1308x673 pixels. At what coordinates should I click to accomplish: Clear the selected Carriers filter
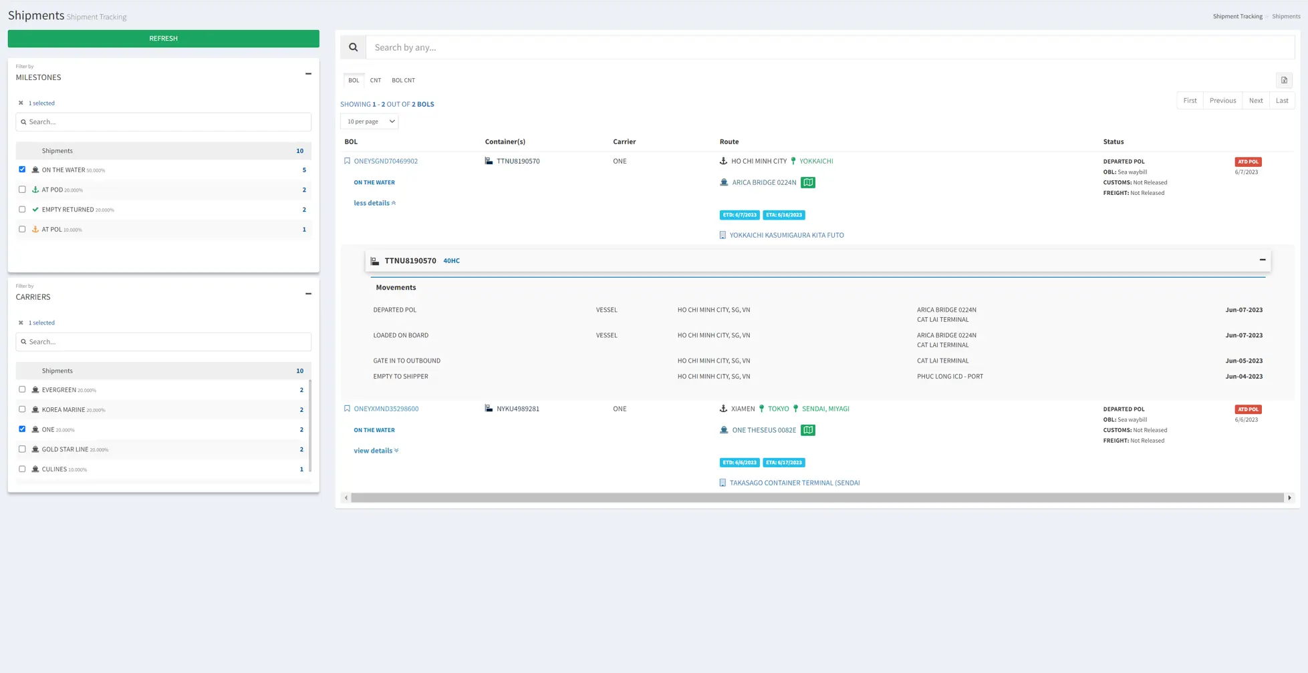click(21, 322)
